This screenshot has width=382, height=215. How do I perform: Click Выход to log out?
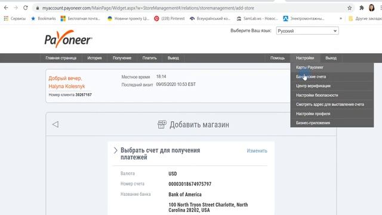[x=331, y=58]
